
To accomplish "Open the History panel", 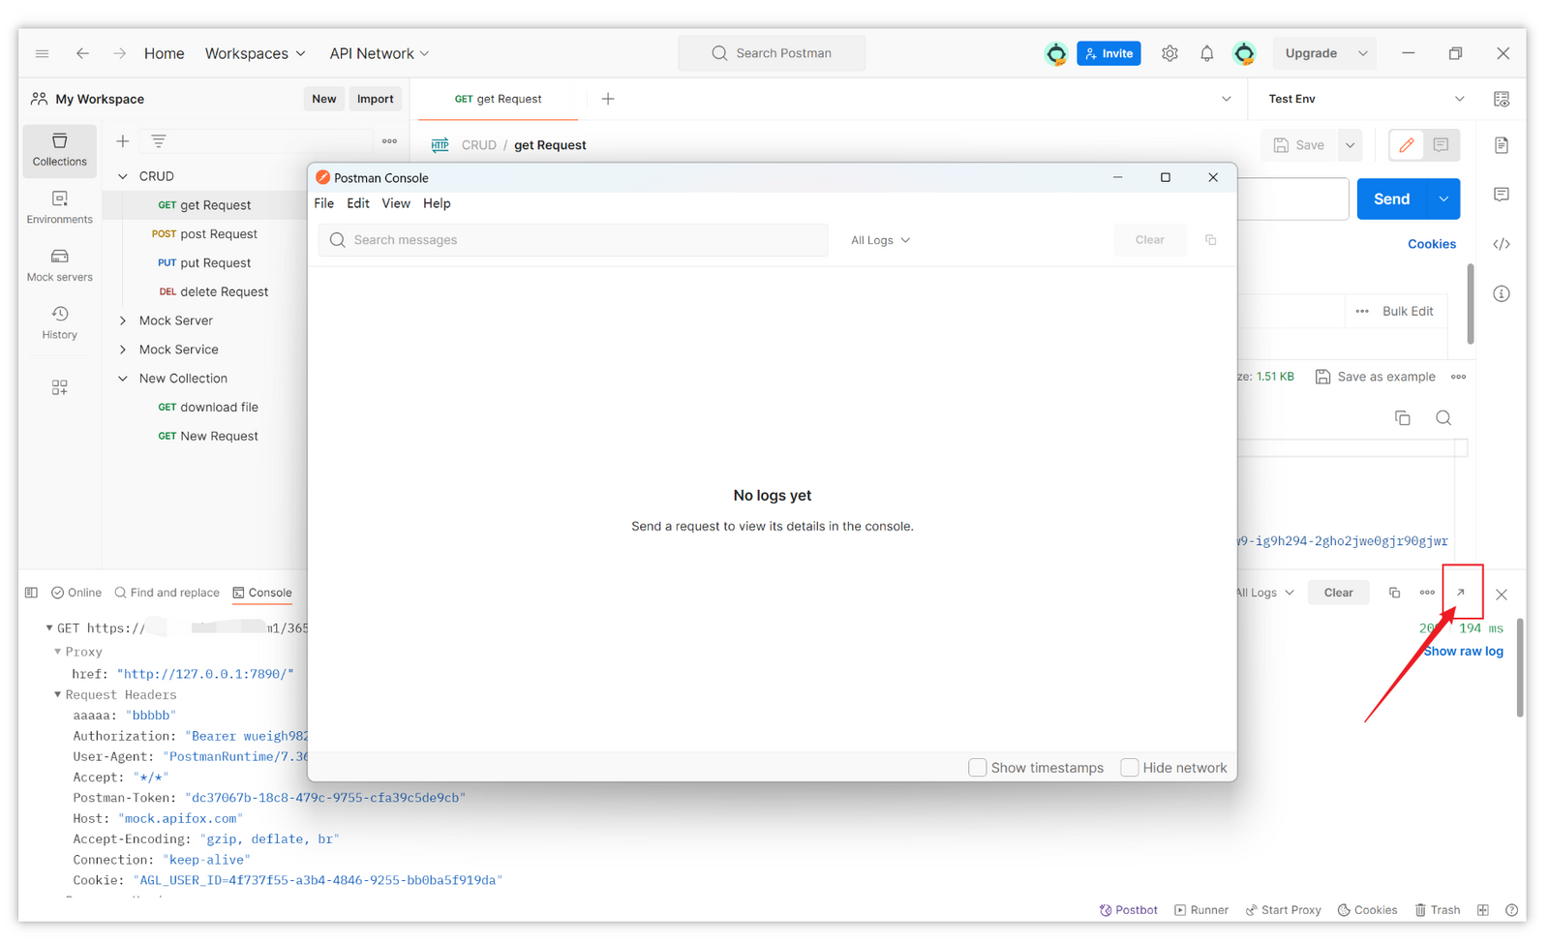I will [59, 322].
